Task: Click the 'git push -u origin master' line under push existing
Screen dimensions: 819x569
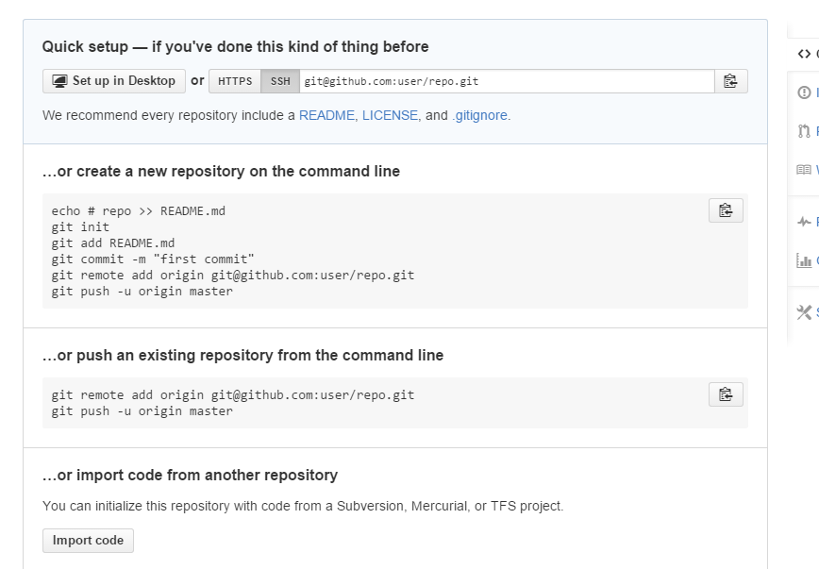Action: click(x=142, y=411)
